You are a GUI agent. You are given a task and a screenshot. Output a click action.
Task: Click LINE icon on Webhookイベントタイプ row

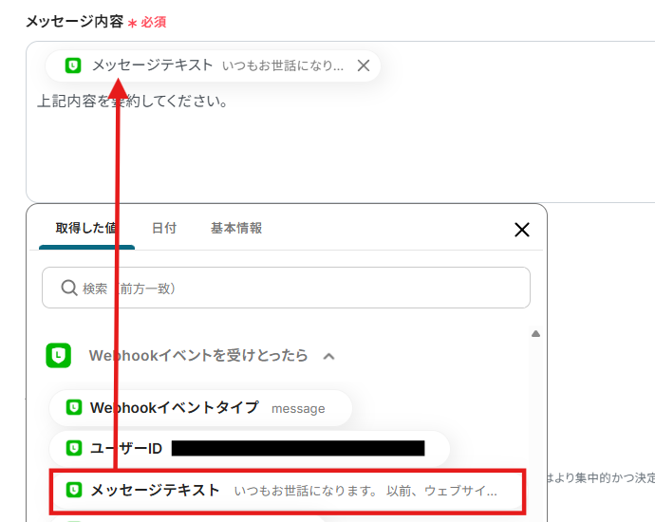74,407
